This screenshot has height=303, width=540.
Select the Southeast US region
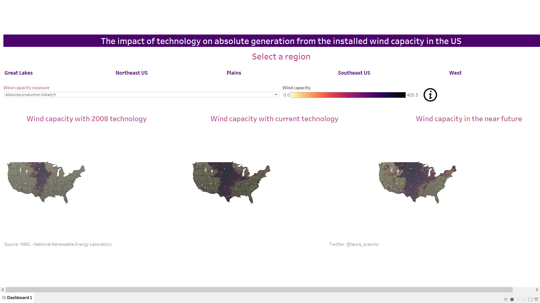(x=354, y=73)
